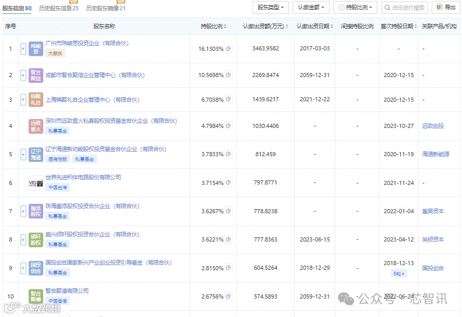Click the 远致星火 shareholder logo
This screenshot has height=317, width=462.
click(36, 126)
